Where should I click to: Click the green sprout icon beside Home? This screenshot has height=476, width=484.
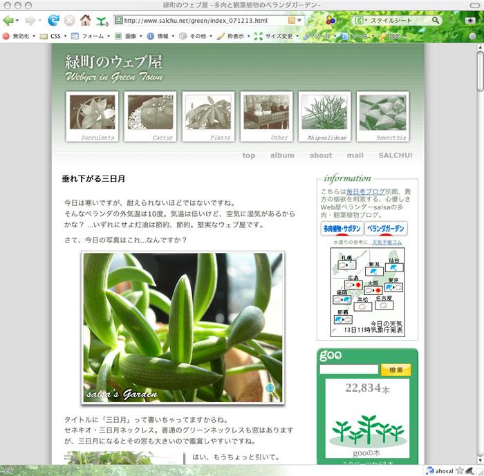pyautogui.click(x=102, y=21)
